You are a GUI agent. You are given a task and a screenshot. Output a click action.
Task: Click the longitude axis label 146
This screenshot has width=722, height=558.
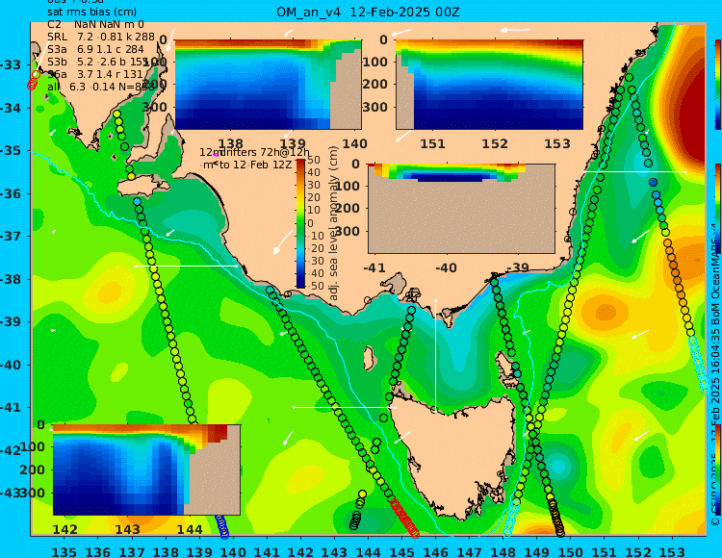[x=435, y=552]
